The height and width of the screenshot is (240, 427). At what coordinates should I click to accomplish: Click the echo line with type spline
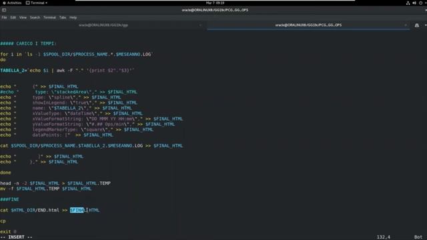click(x=61, y=97)
